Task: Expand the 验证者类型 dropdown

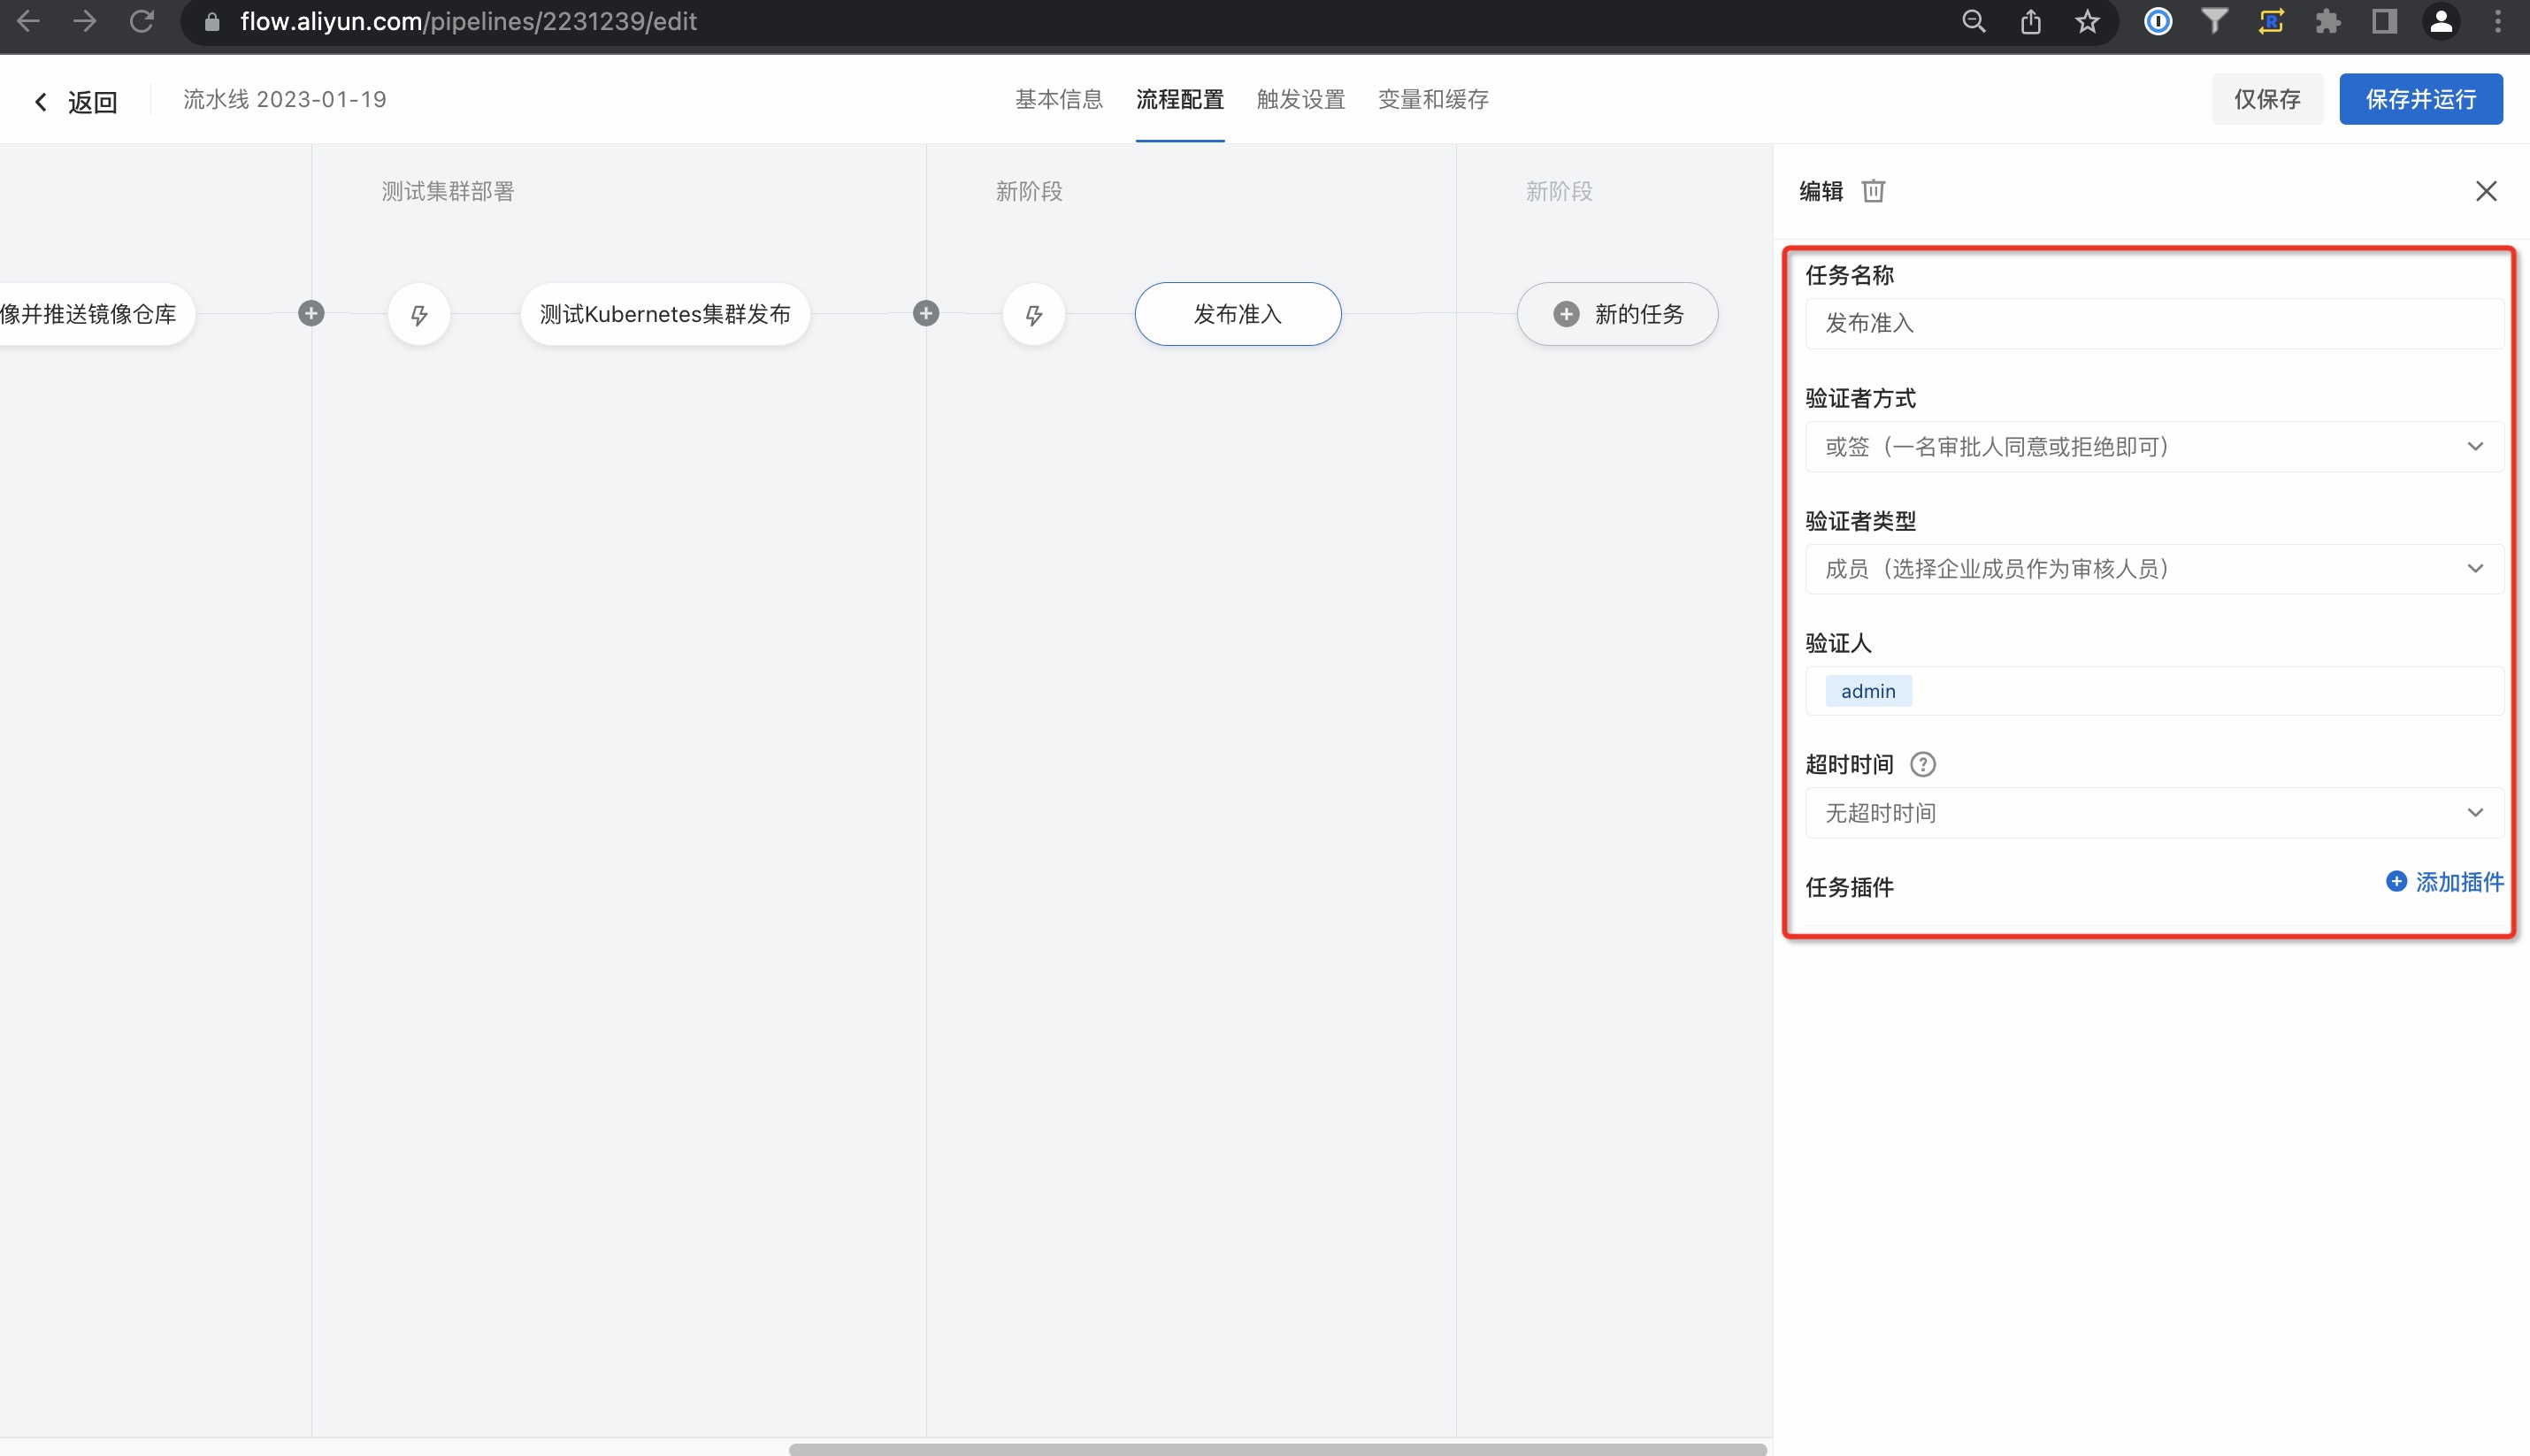Action: point(2153,569)
